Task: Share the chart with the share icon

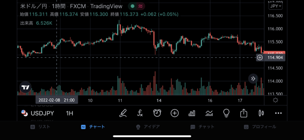Action: pyautogui.click(x=244, y=113)
